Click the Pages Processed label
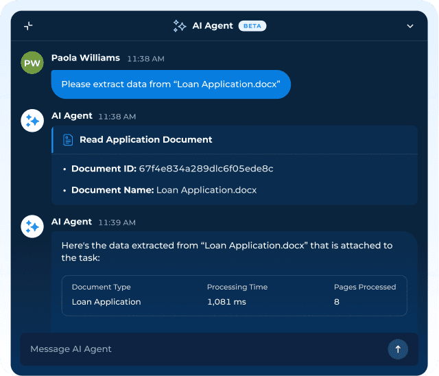 [x=365, y=287]
